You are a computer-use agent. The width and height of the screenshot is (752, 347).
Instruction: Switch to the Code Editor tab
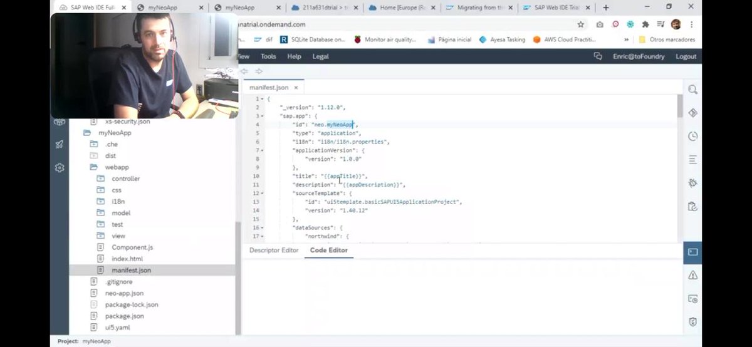pyautogui.click(x=328, y=250)
